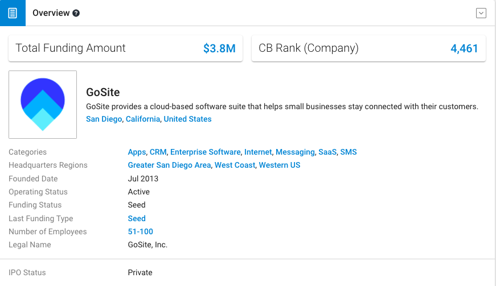The width and height of the screenshot is (496, 286).
Task: Open the Enterprise Software category link
Action: (206, 152)
